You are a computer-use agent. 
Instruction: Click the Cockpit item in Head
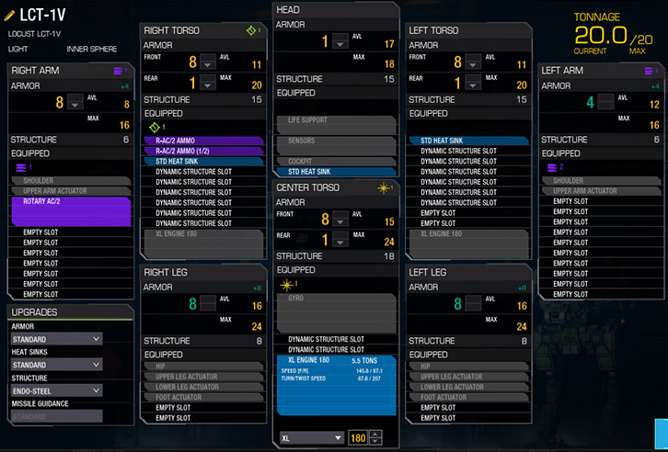(336, 161)
